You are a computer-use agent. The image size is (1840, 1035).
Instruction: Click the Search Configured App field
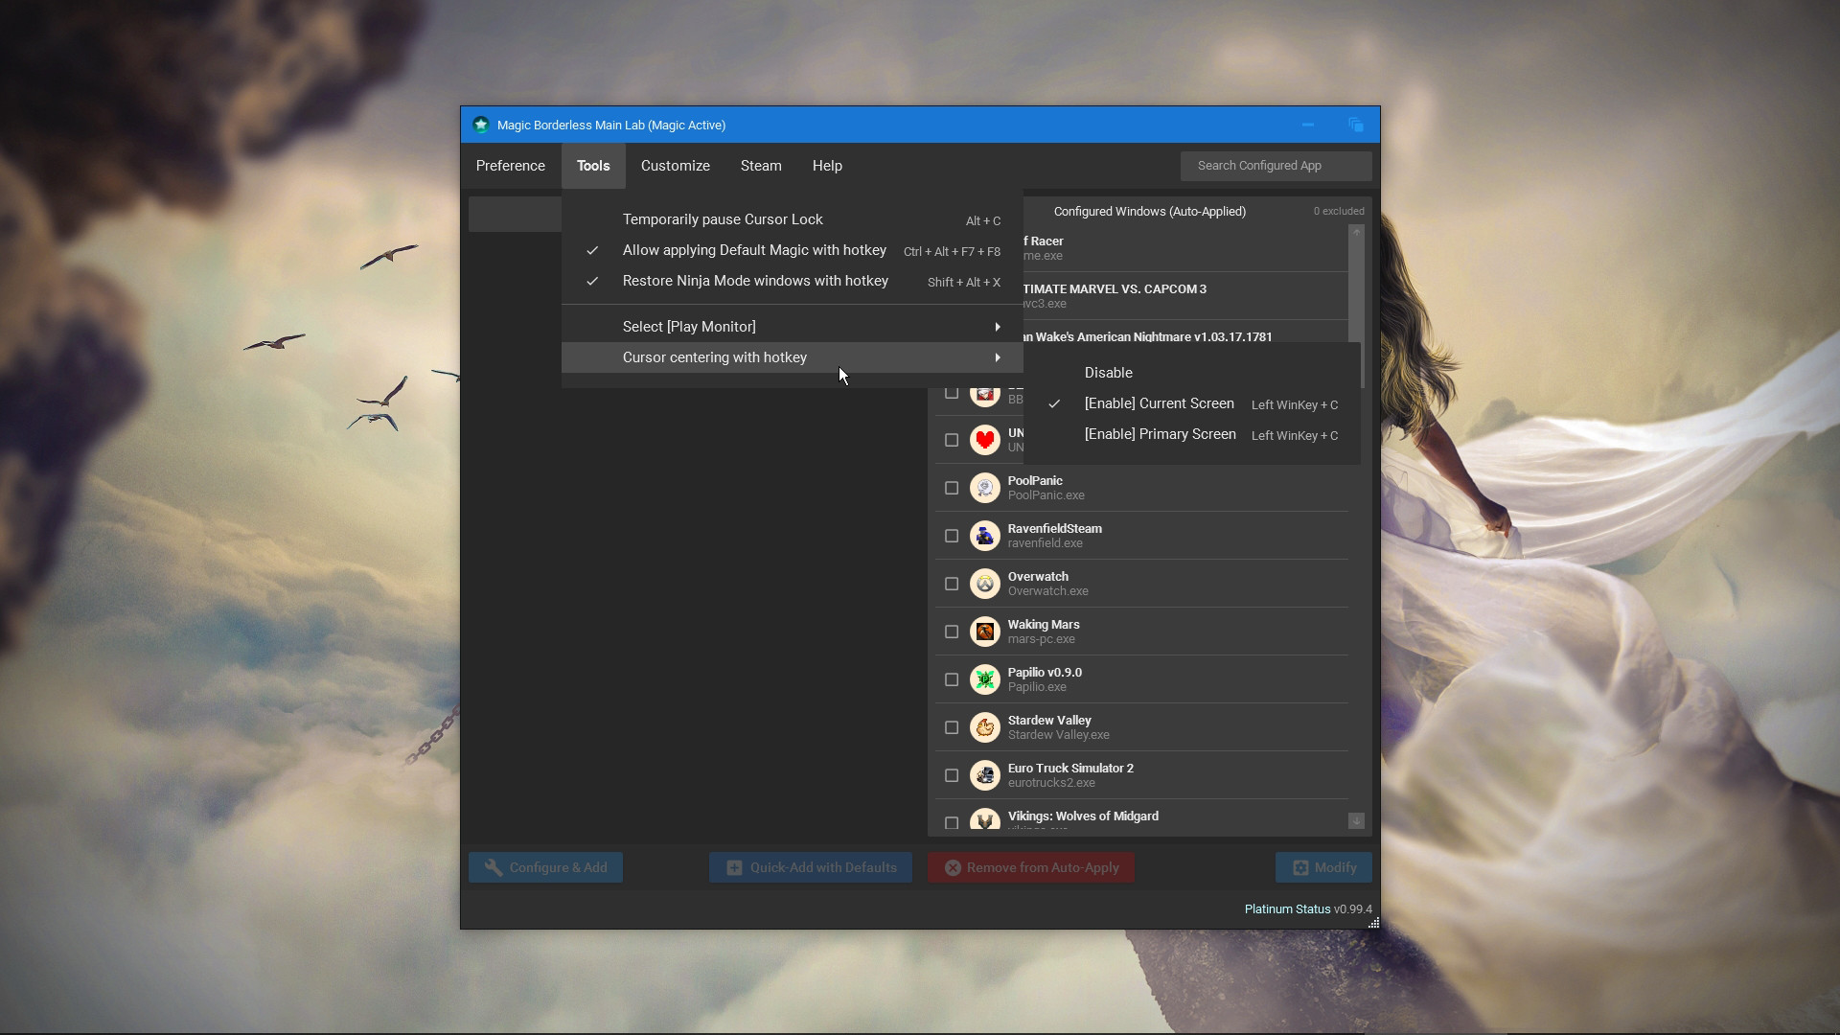(1275, 166)
